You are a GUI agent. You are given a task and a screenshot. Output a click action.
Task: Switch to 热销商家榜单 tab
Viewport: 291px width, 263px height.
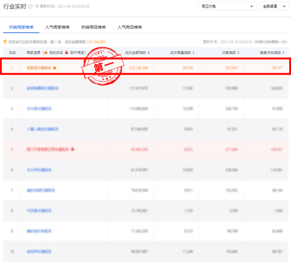click(21, 27)
